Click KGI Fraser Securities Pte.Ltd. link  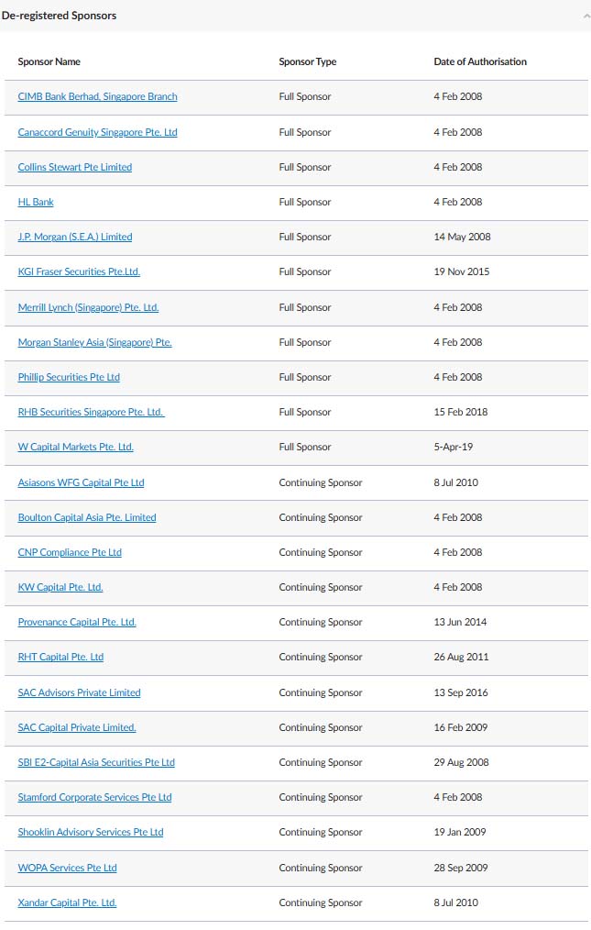pos(79,271)
